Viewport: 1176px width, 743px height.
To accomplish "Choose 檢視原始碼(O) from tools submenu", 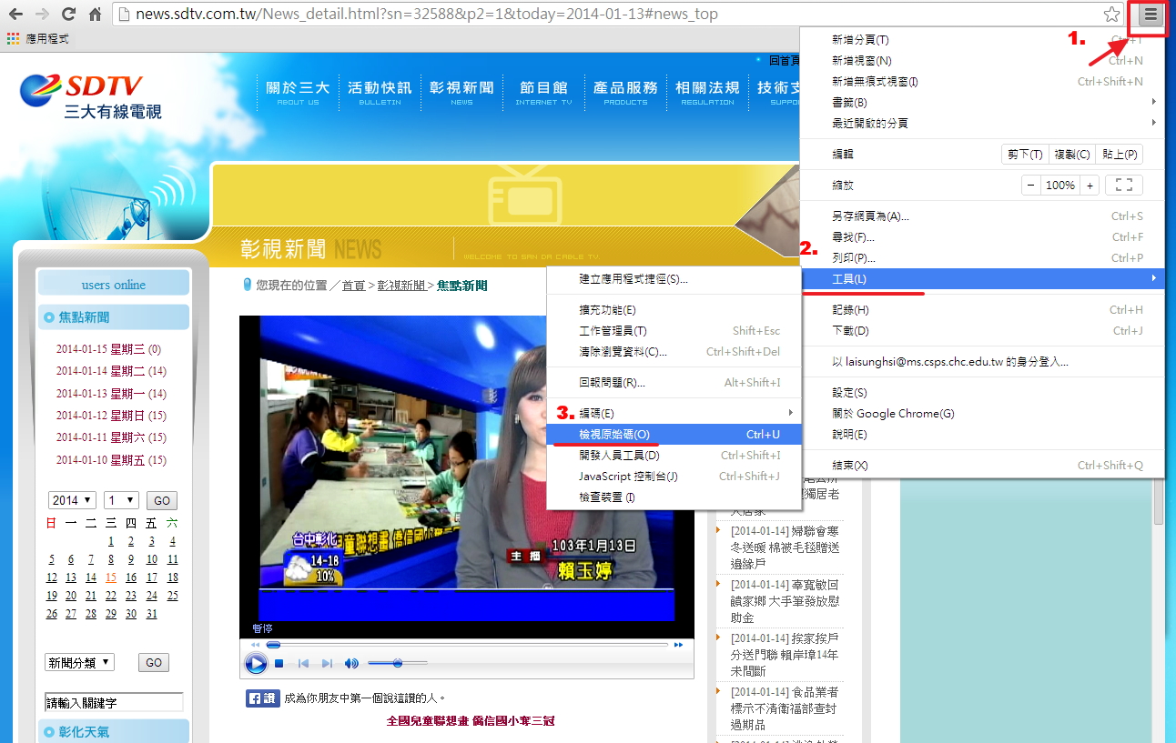I will 674,435.
